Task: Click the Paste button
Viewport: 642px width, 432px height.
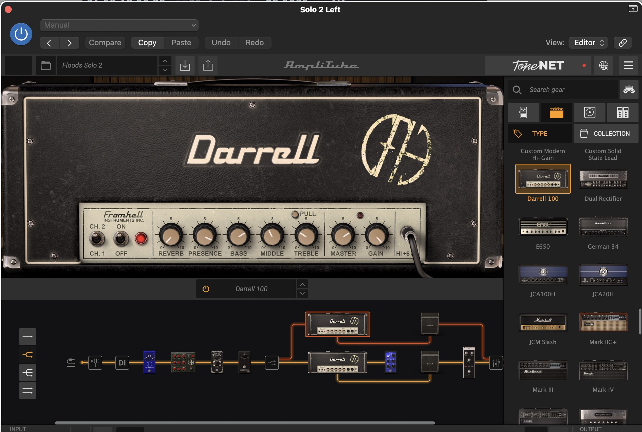Action: click(181, 43)
